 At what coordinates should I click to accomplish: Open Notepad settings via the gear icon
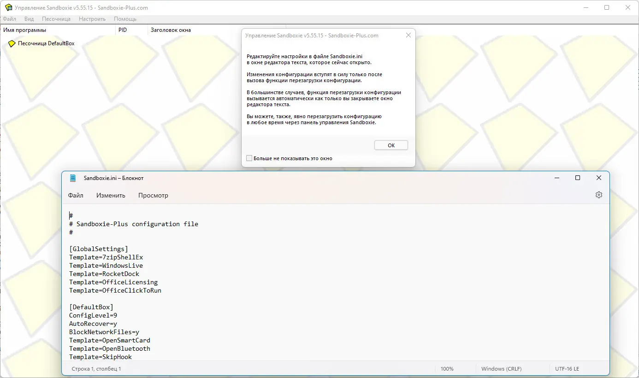point(598,194)
